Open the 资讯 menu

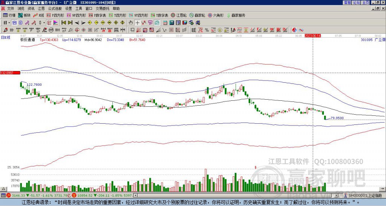(31, 9)
